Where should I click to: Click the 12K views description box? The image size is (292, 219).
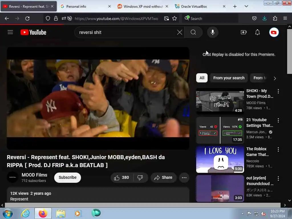click(x=98, y=195)
